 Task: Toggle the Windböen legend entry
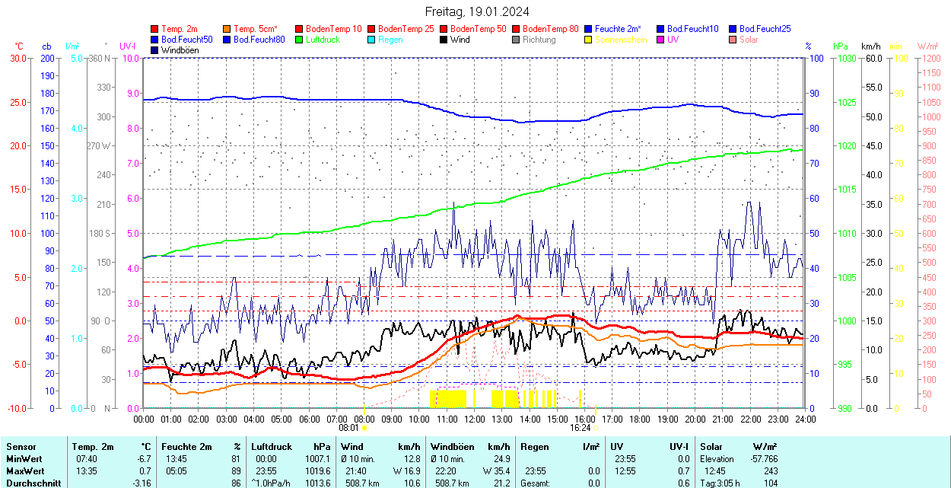(x=180, y=50)
